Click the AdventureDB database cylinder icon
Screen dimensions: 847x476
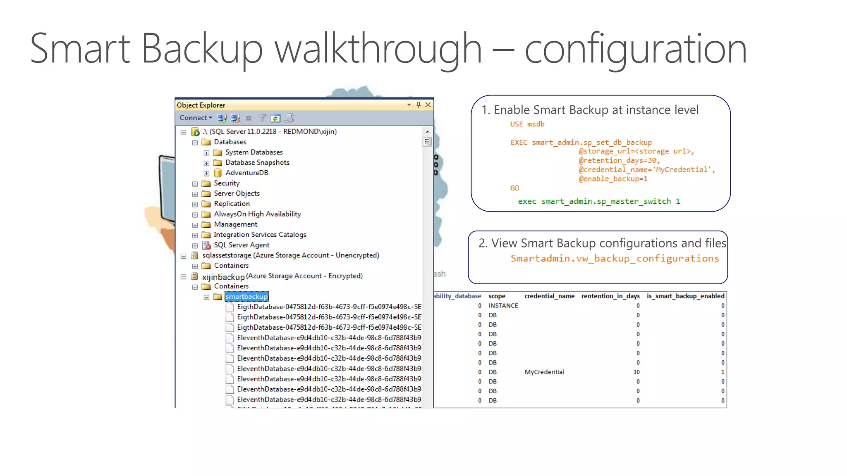point(218,173)
